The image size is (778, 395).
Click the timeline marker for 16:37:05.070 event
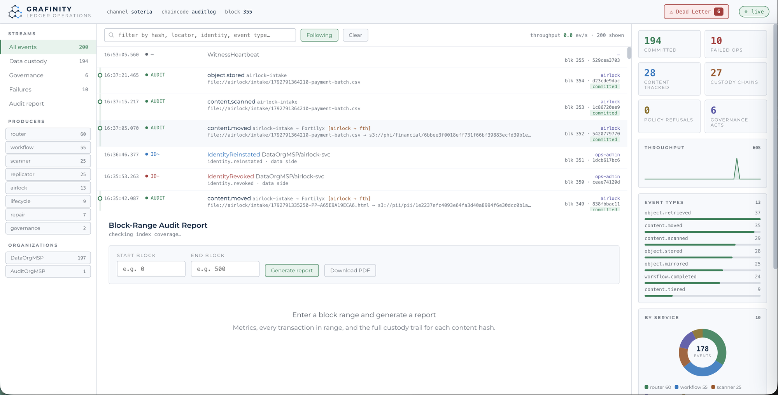[100, 128]
